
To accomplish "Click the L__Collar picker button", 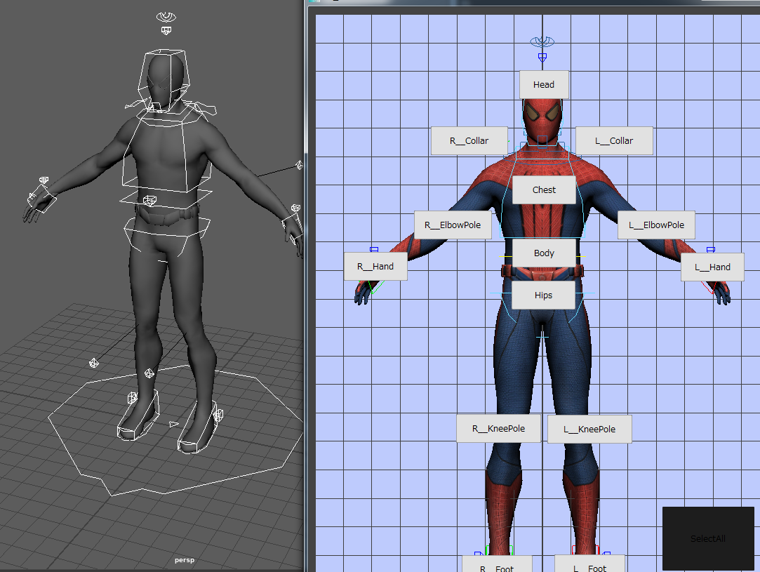I will click(614, 141).
